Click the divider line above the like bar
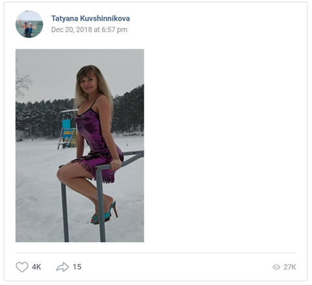Image resolution: width=312 pixels, height=285 pixels. [156, 252]
